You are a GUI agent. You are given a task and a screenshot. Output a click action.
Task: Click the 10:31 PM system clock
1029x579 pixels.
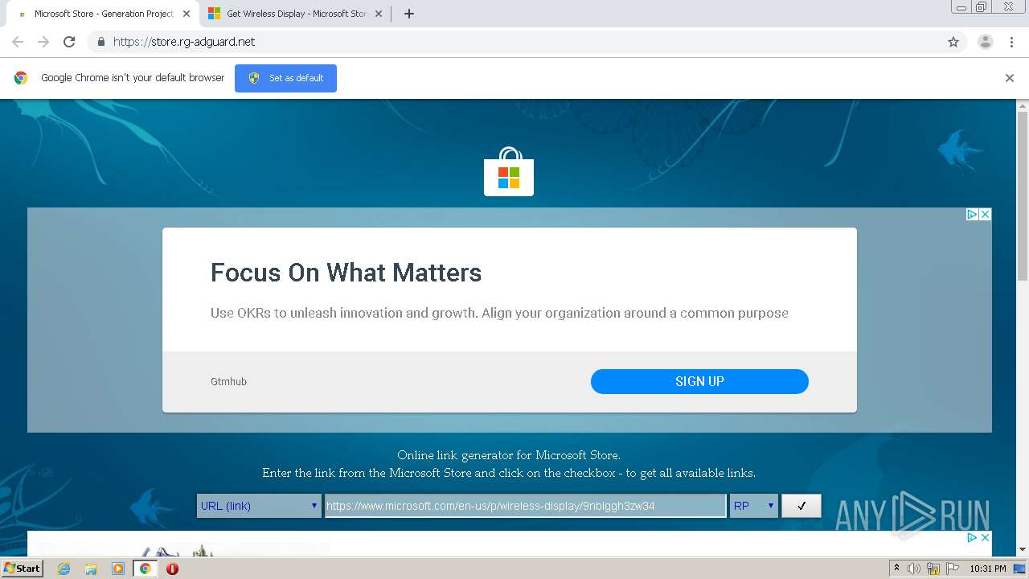[x=988, y=569]
